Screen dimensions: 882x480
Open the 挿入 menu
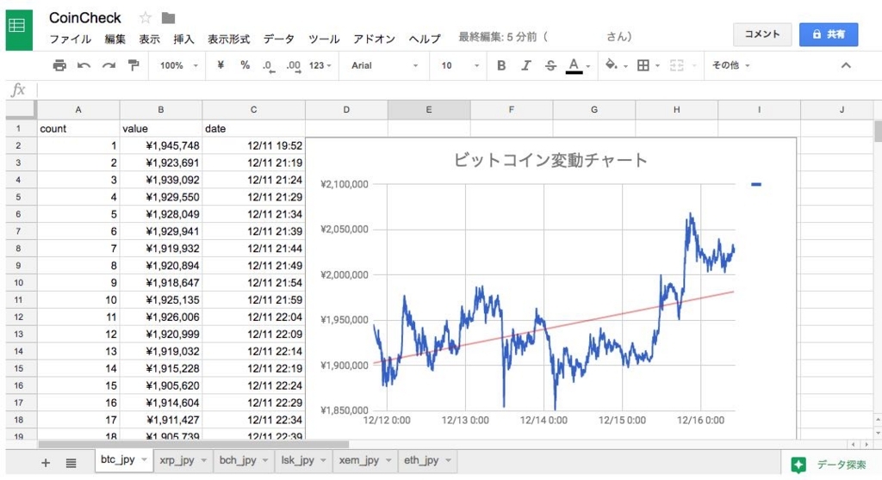click(x=184, y=39)
